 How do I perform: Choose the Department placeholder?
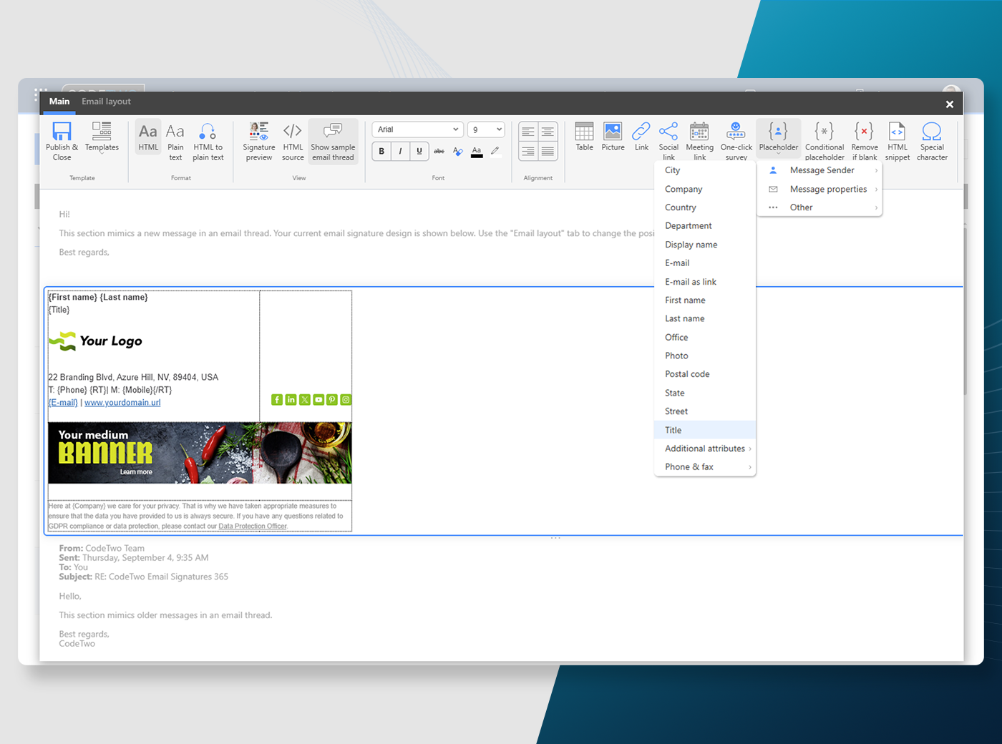click(x=705, y=226)
